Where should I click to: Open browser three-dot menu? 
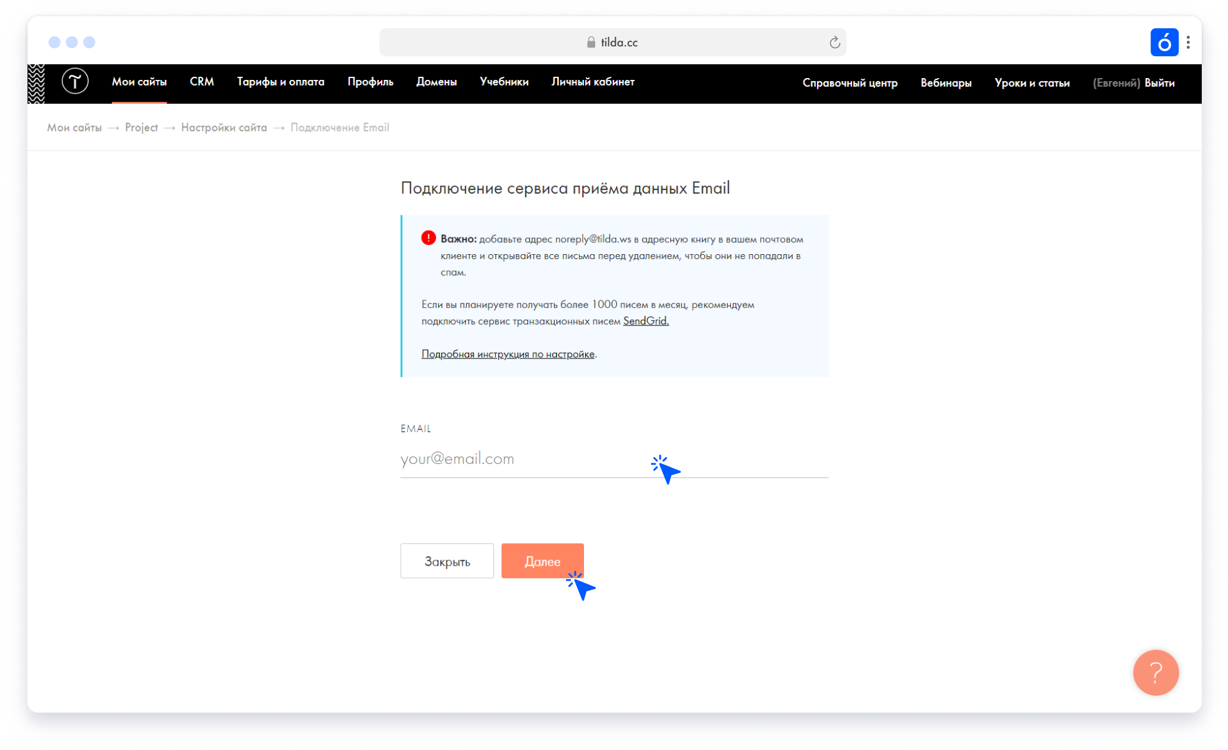(1188, 42)
